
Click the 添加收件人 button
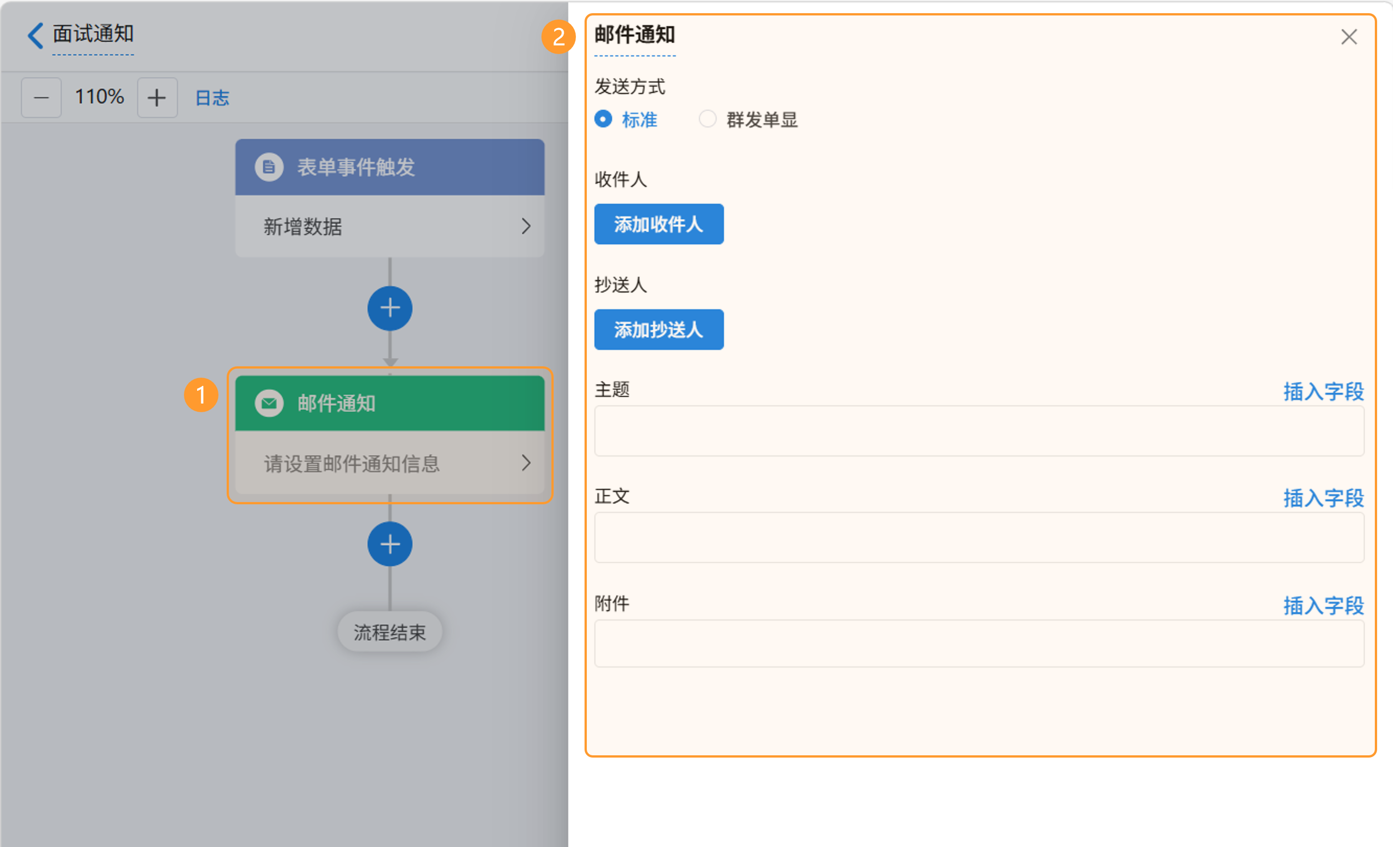coord(659,224)
